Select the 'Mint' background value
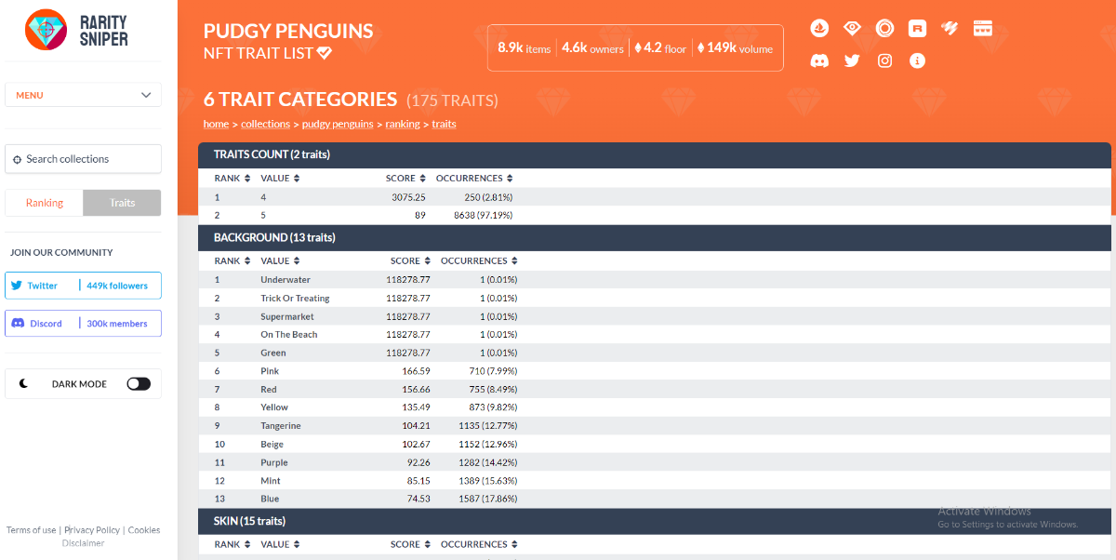 (x=271, y=481)
